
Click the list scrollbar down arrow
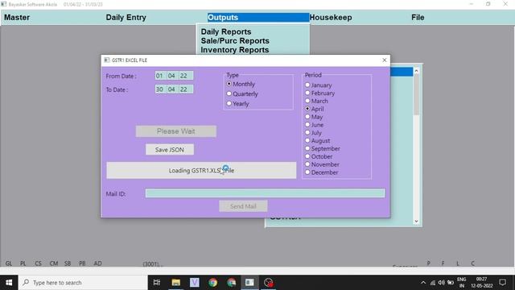417,222
